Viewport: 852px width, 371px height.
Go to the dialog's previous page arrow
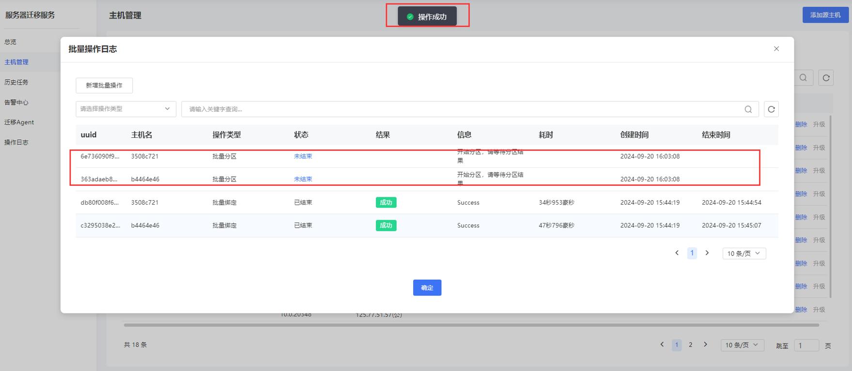point(677,253)
